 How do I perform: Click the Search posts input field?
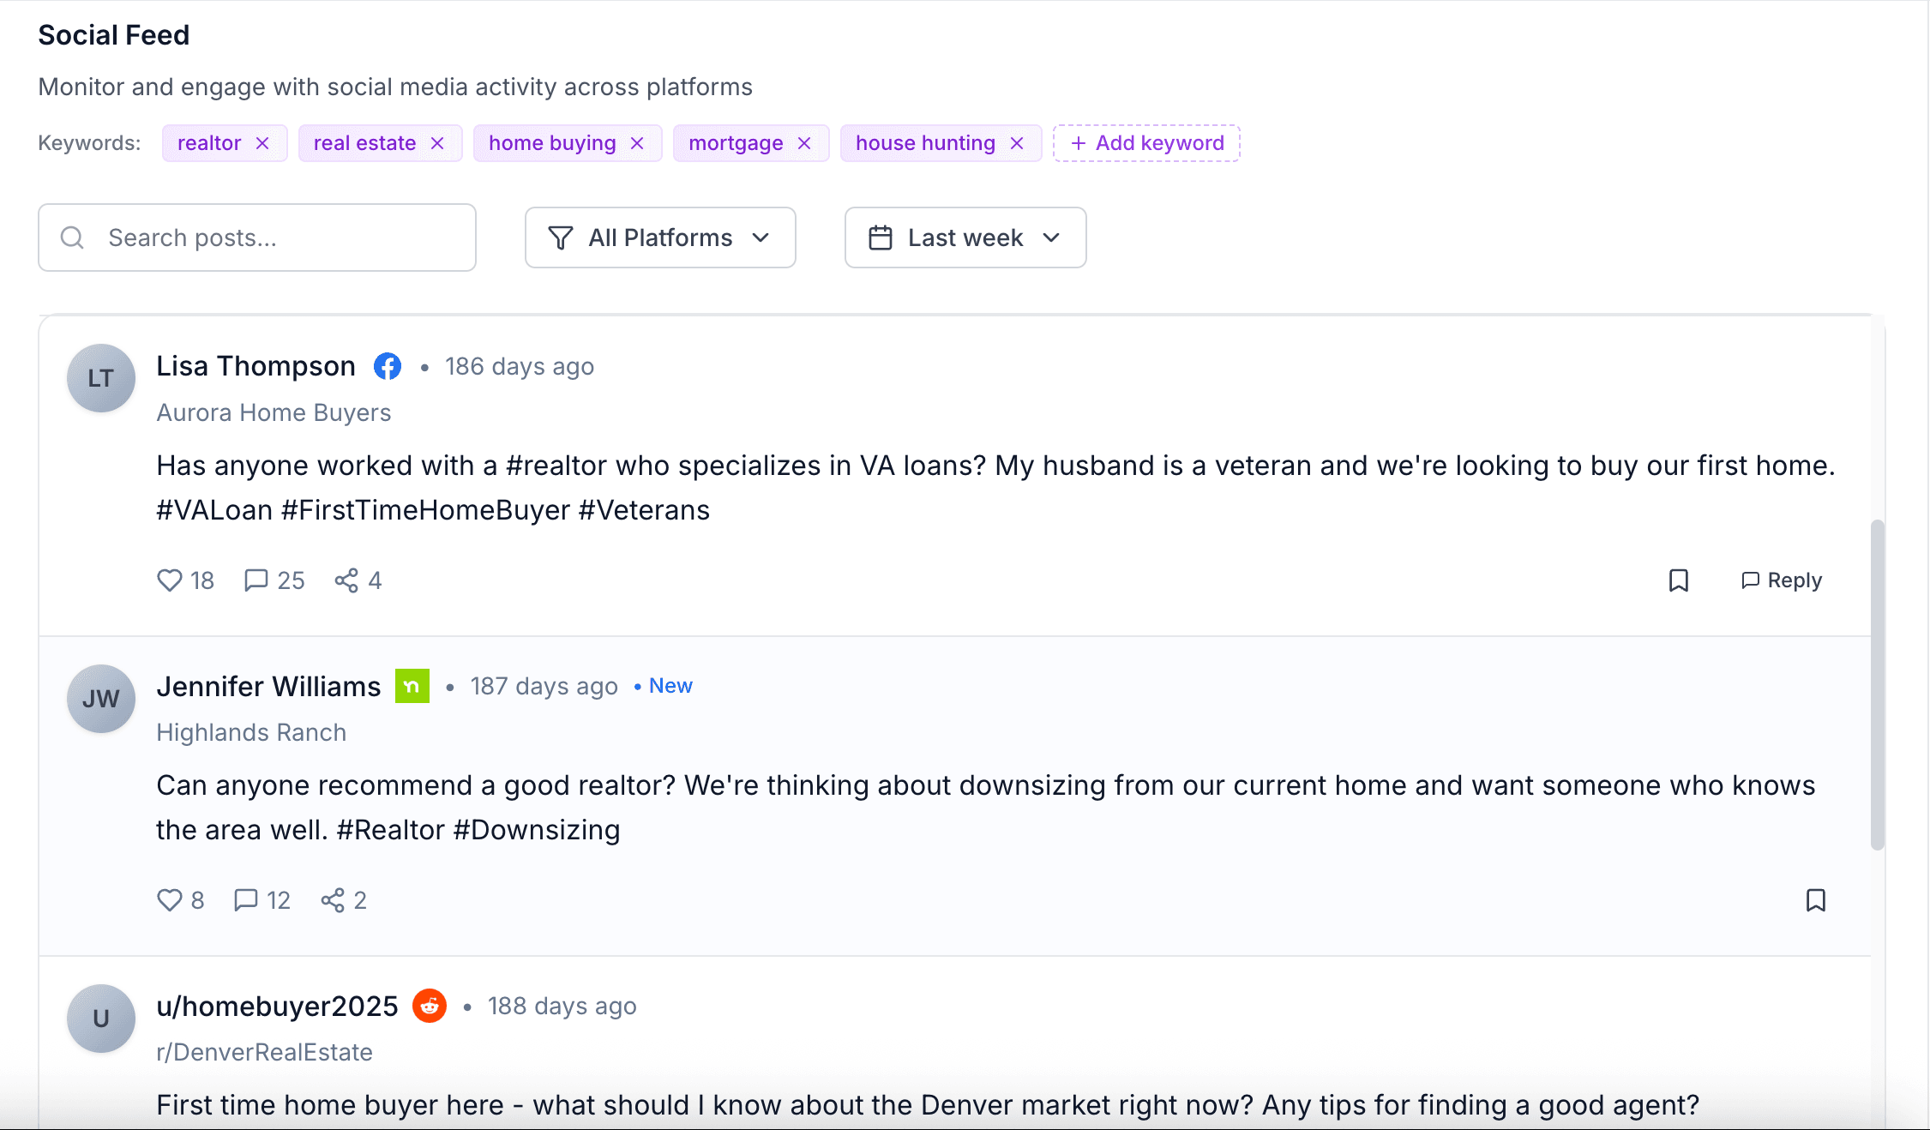pos(256,237)
